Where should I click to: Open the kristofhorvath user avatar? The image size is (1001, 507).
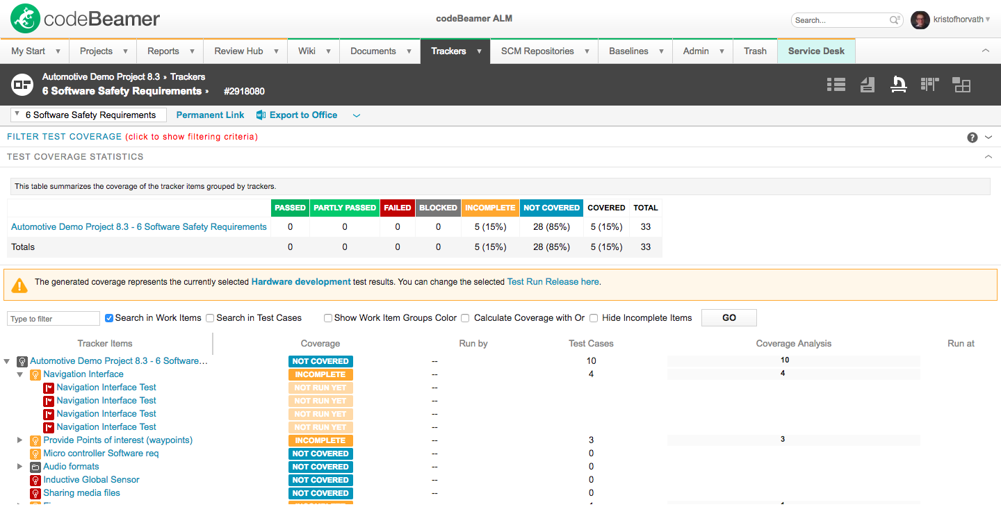(x=920, y=20)
